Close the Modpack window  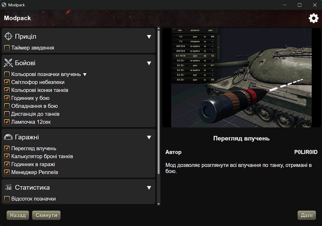(x=315, y=5)
